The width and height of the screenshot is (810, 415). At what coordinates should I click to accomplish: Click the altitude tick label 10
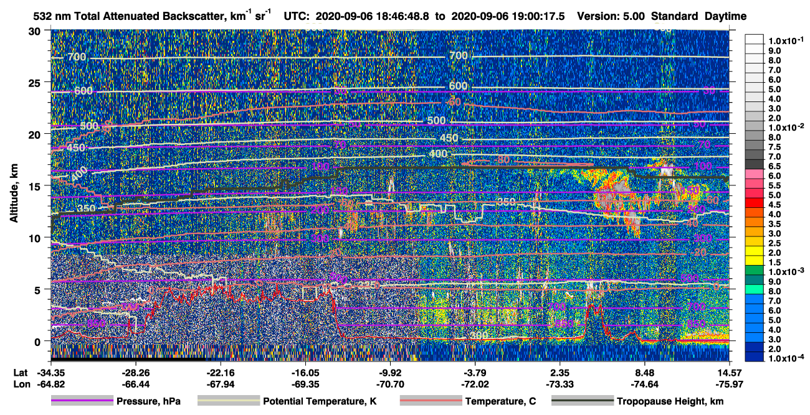(36, 237)
